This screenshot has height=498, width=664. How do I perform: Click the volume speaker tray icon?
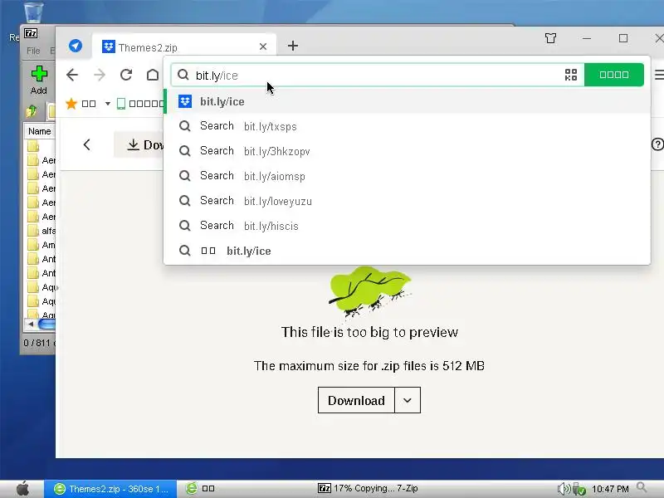point(563,489)
